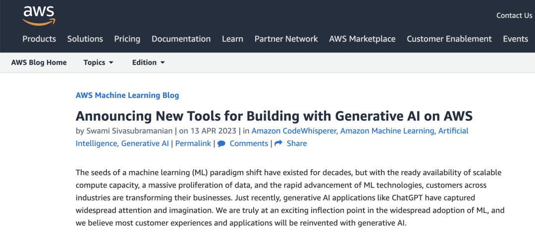Open the Customer Enablement menu

pos(449,39)
